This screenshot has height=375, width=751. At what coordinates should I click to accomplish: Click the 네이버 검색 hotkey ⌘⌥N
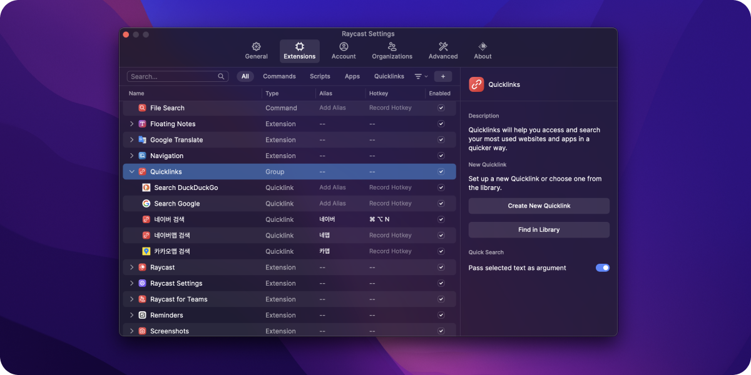(x=379, y=219)
